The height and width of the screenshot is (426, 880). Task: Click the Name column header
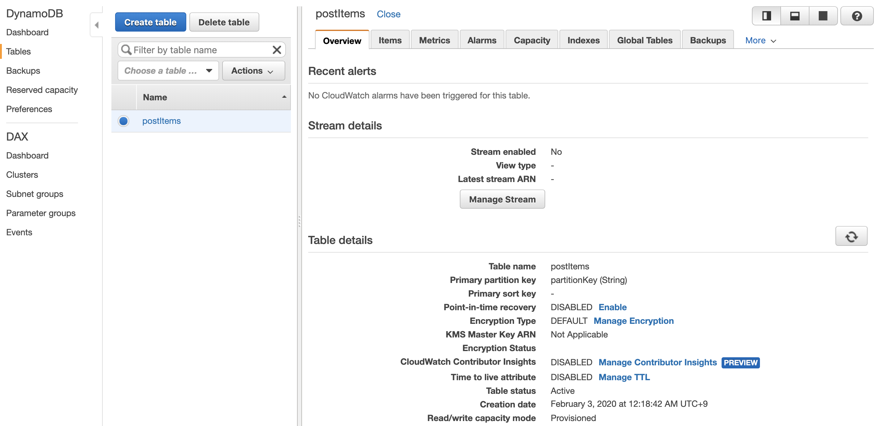214,97
